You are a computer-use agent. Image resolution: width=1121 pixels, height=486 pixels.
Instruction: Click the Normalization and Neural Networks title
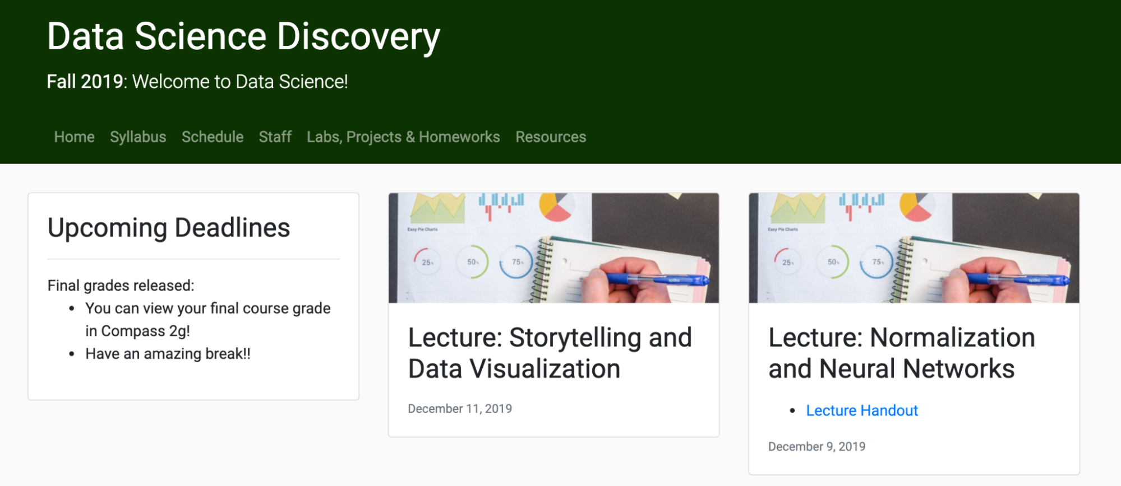tap(901, 353)
